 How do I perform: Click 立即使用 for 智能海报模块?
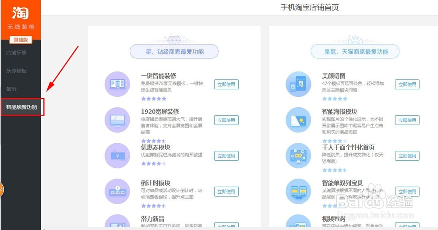[407, 120]
